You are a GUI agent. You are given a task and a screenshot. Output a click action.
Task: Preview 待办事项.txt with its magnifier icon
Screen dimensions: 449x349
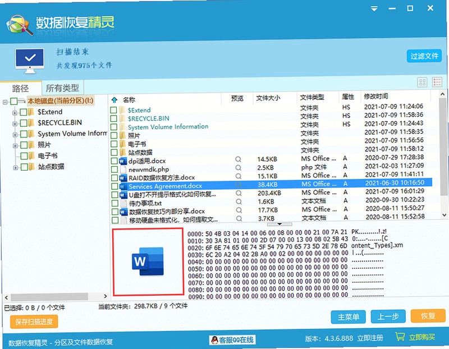(x=239, y=201)
